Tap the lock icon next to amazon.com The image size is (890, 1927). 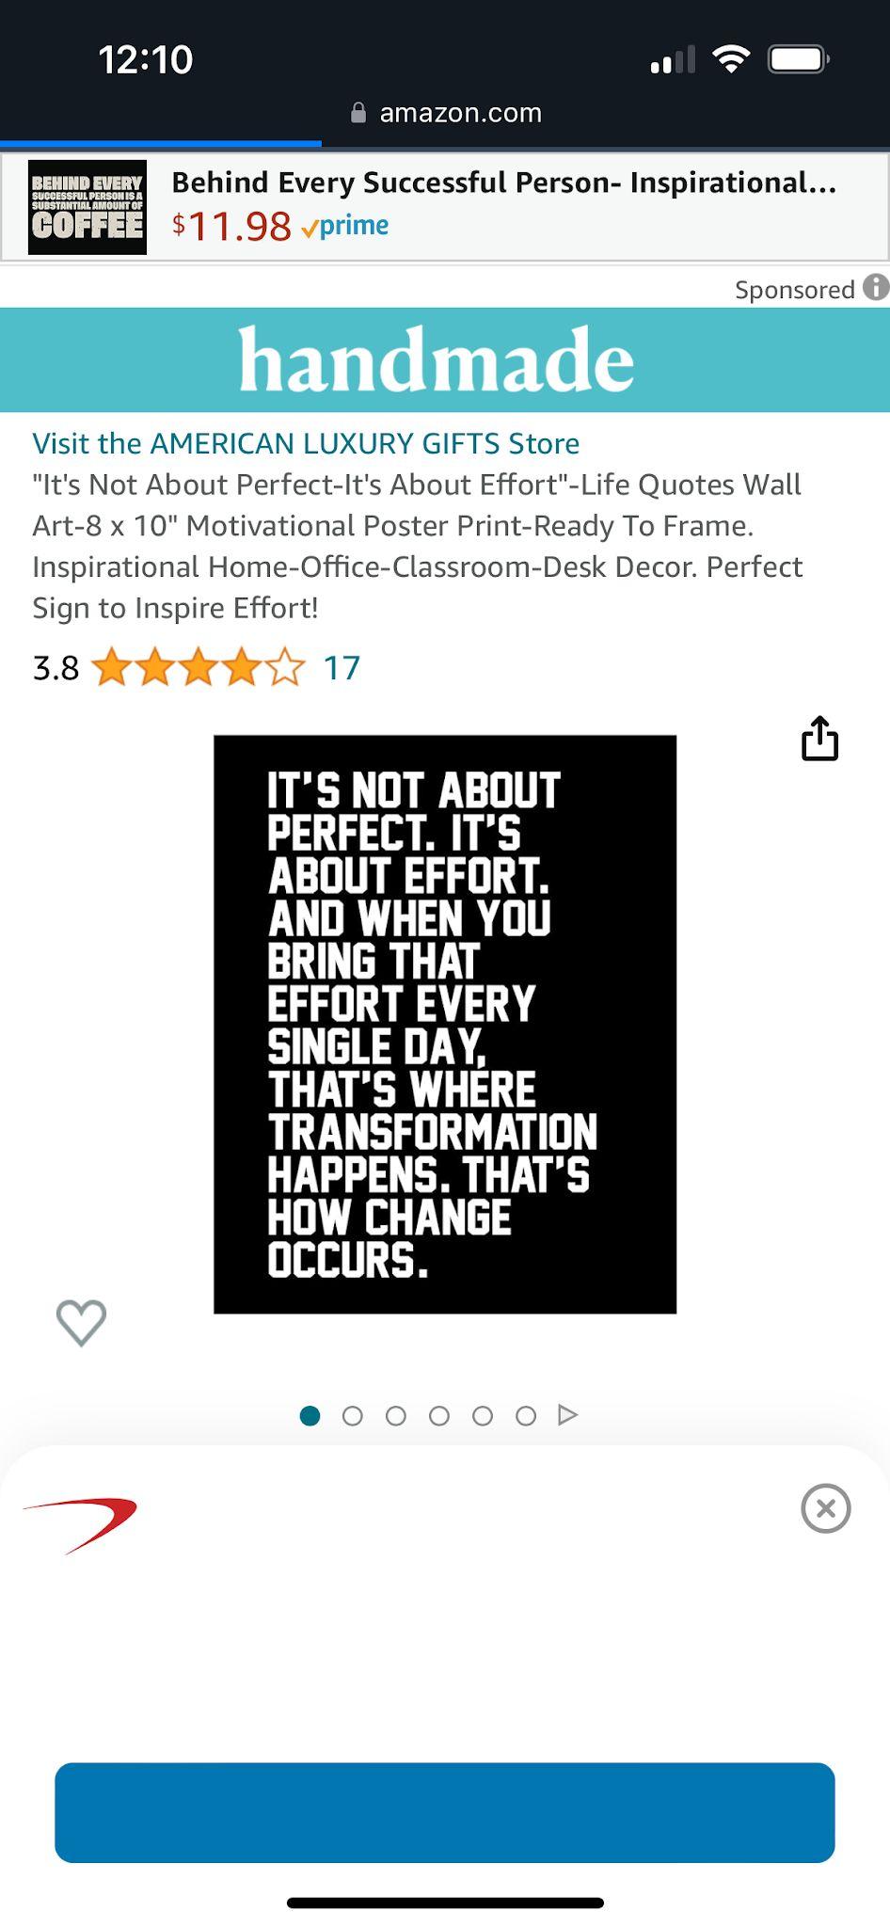pyautogui.click(x=358, y=113)
